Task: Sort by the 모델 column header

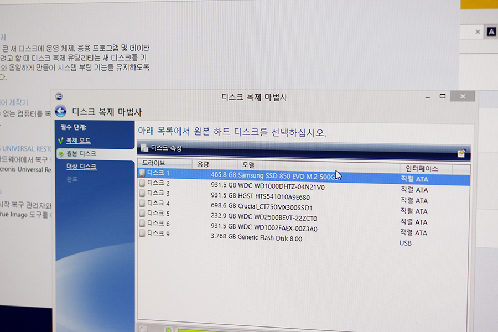Action: tap(248, 165)
